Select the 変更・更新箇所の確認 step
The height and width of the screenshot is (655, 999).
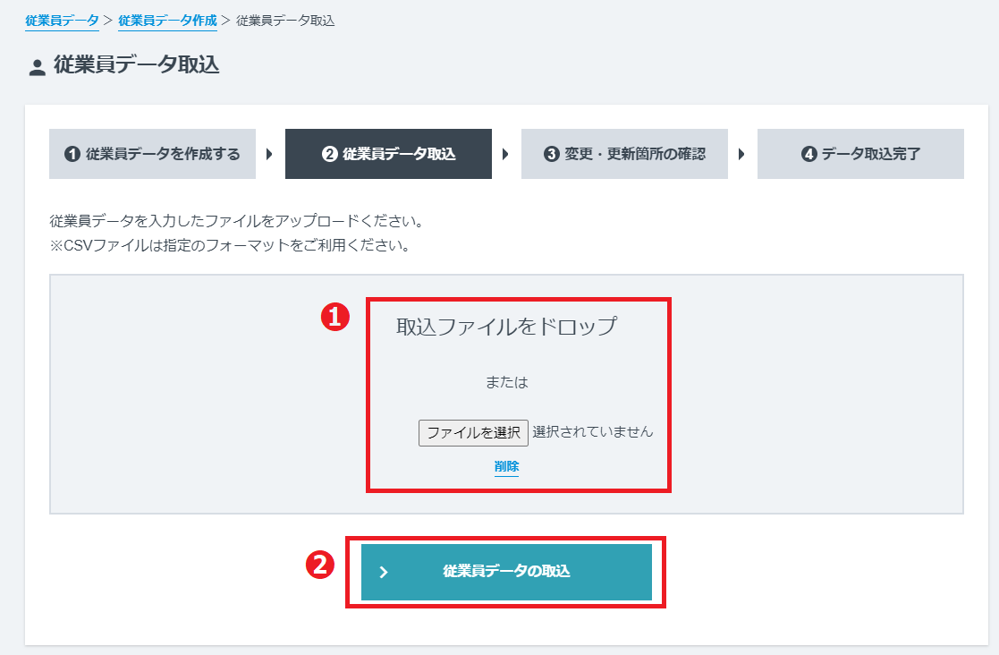coord(624,153)
